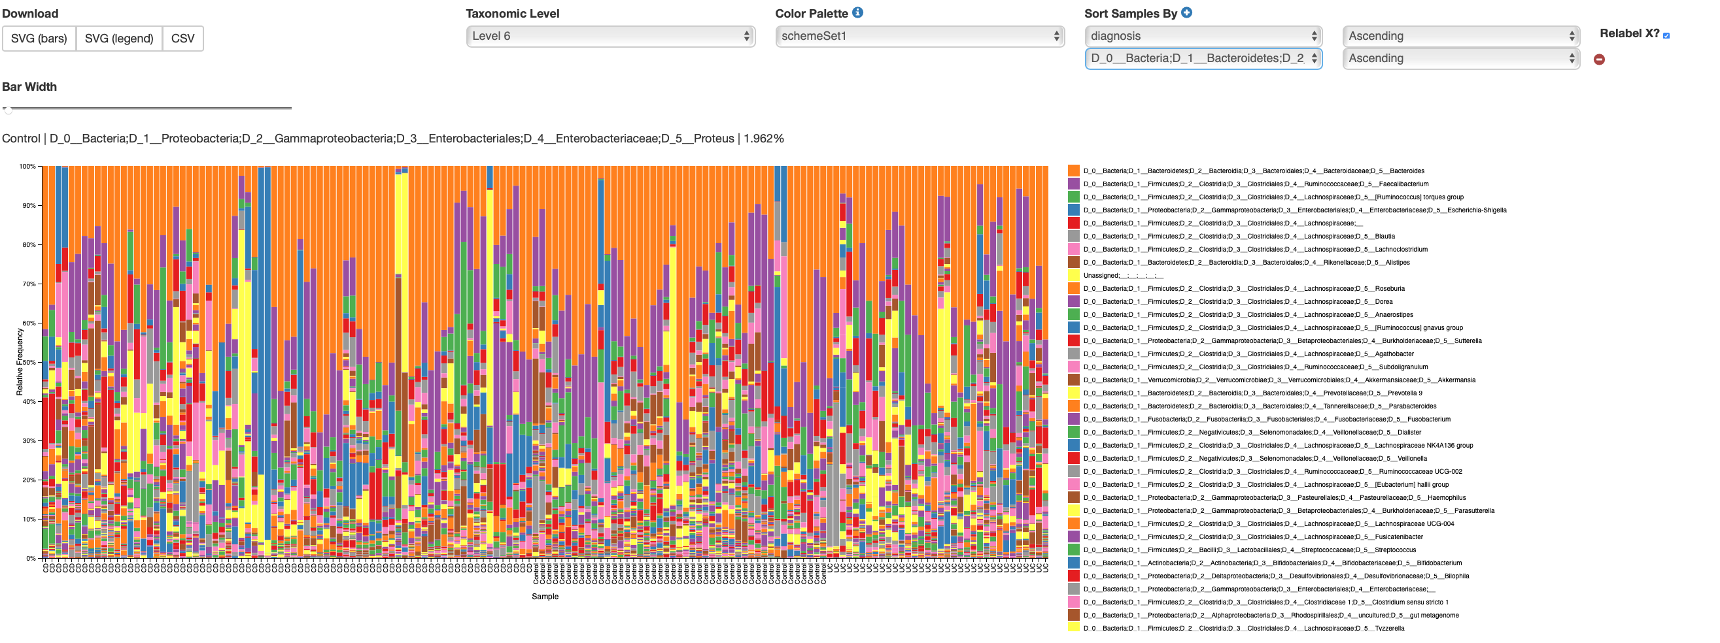
Task: Open the Color Palette info icon
Action: point(857,12)
